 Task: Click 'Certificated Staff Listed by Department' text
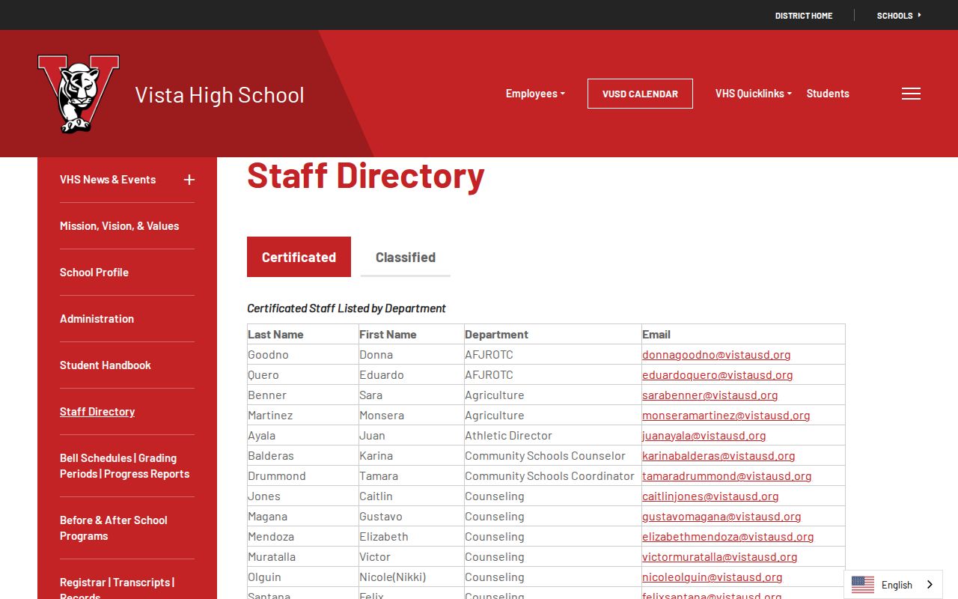pos(347,308)
